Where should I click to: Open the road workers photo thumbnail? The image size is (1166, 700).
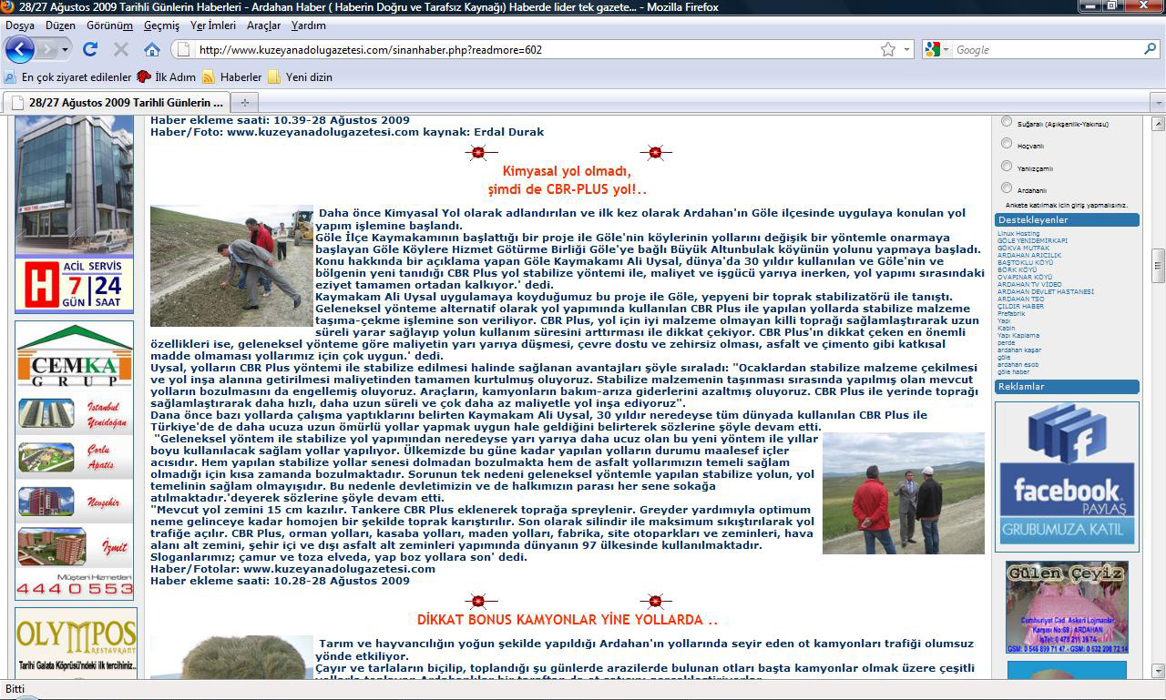(x=231, y=266)
